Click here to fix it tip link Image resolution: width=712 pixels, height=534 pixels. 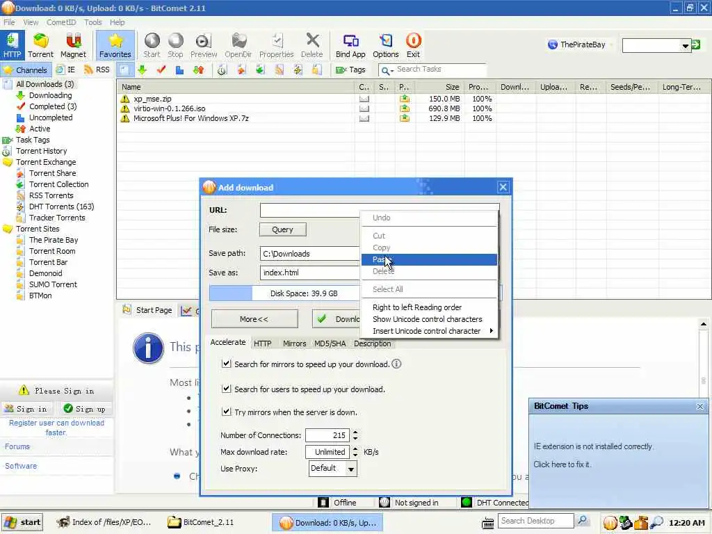[x=563, y=464]
